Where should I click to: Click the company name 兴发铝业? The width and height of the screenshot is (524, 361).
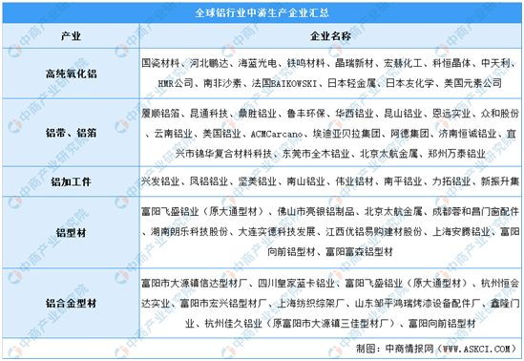(160, 181)
